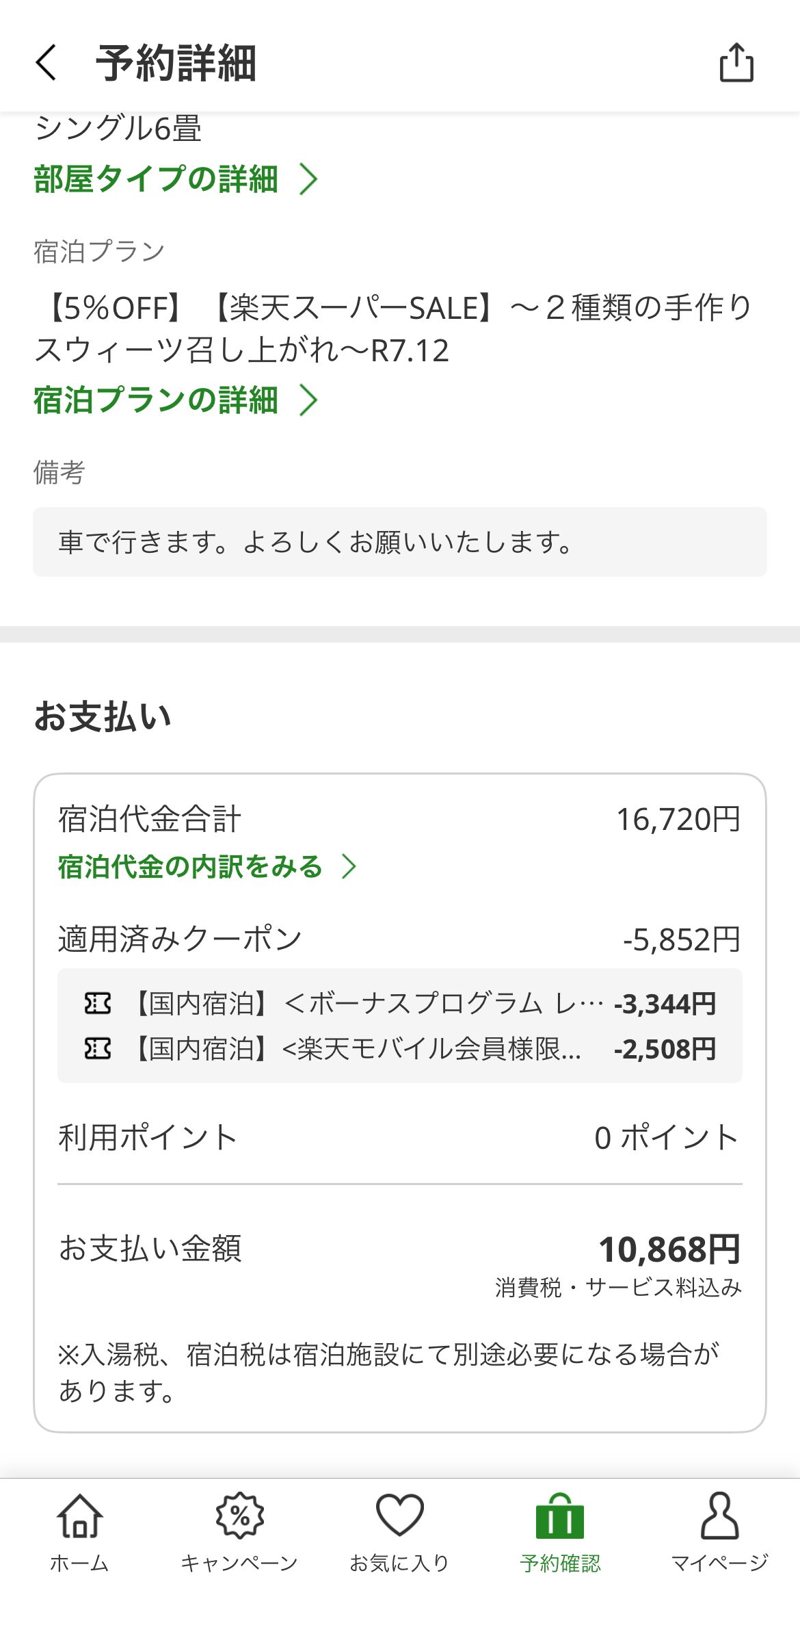
Task: Expand 宿泊プランの詳細 chevron
Action: (309, 400)
